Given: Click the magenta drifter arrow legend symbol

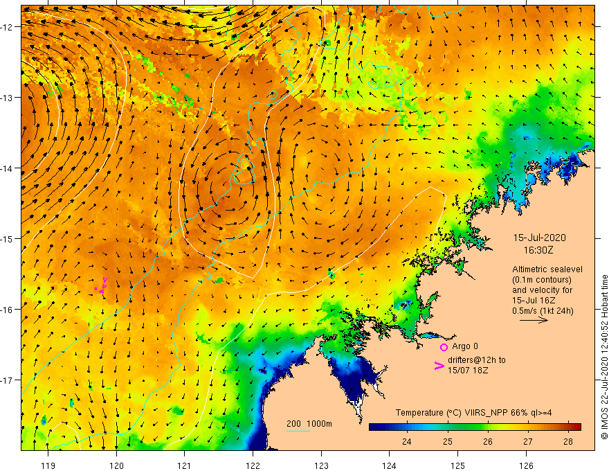Looking at the screenshot, I should point(439,365).
